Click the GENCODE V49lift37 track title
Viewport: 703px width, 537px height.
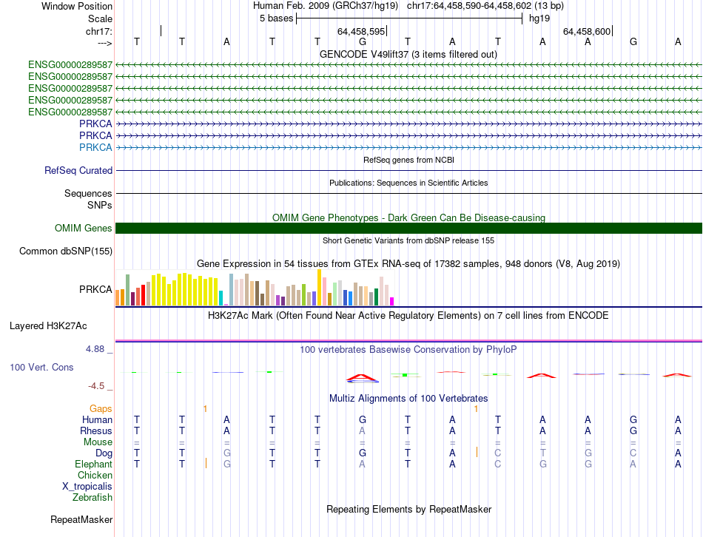408,54
